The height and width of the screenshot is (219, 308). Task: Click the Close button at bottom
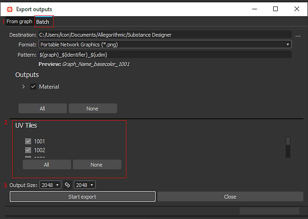point(230,197)
